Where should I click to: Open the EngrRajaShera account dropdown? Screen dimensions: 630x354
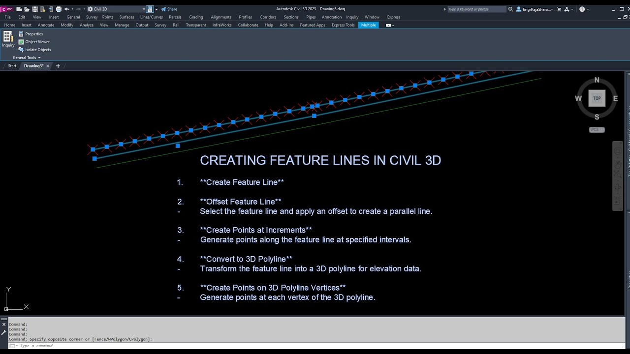(x=535, y=9)
